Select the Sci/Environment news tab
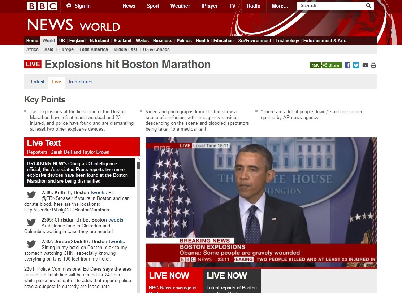 click(255, 41)
